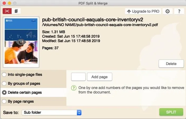Click eye preview icon on thumbnail
Image resolution: width=186 pixels, height=119 pixels.
click(x=21, y=42)
